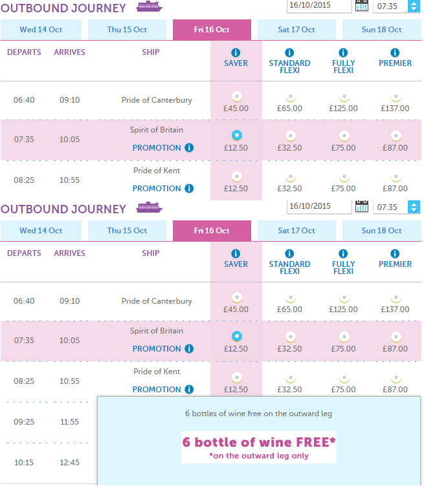This screenshot has height=486, width=424.
Task: Open the upper 07:35 time selector arrows
Action: point(414,6)
